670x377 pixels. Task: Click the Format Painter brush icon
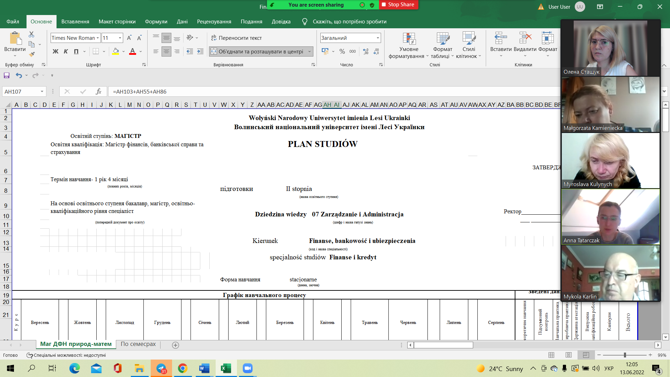click(32, 54)
